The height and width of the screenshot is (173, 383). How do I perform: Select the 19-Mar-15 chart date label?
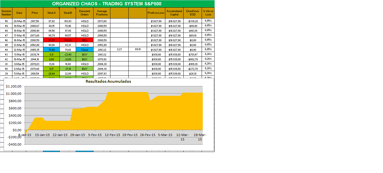pyautogui.click(x=200, y=137)
